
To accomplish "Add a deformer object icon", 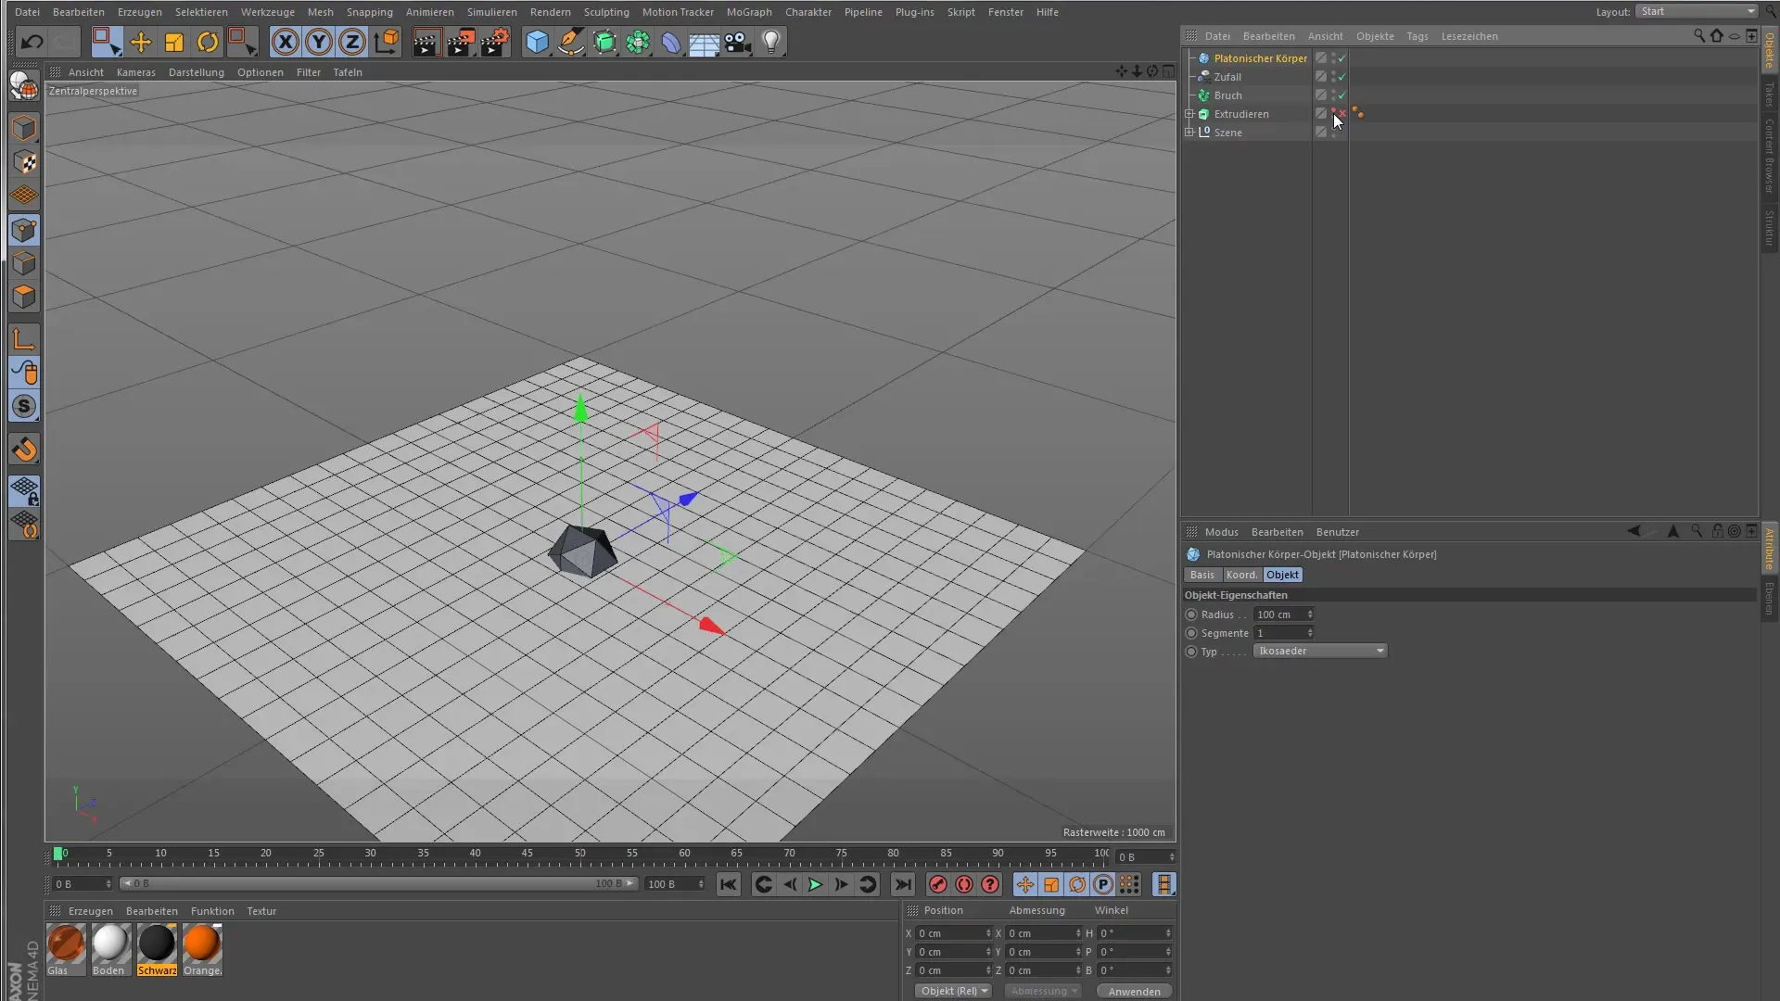I will coord(671,42).
